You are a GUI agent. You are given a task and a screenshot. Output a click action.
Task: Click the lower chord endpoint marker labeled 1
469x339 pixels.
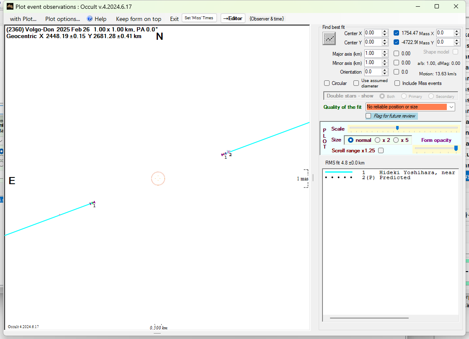pyautogui.click(x=92, y=203)
